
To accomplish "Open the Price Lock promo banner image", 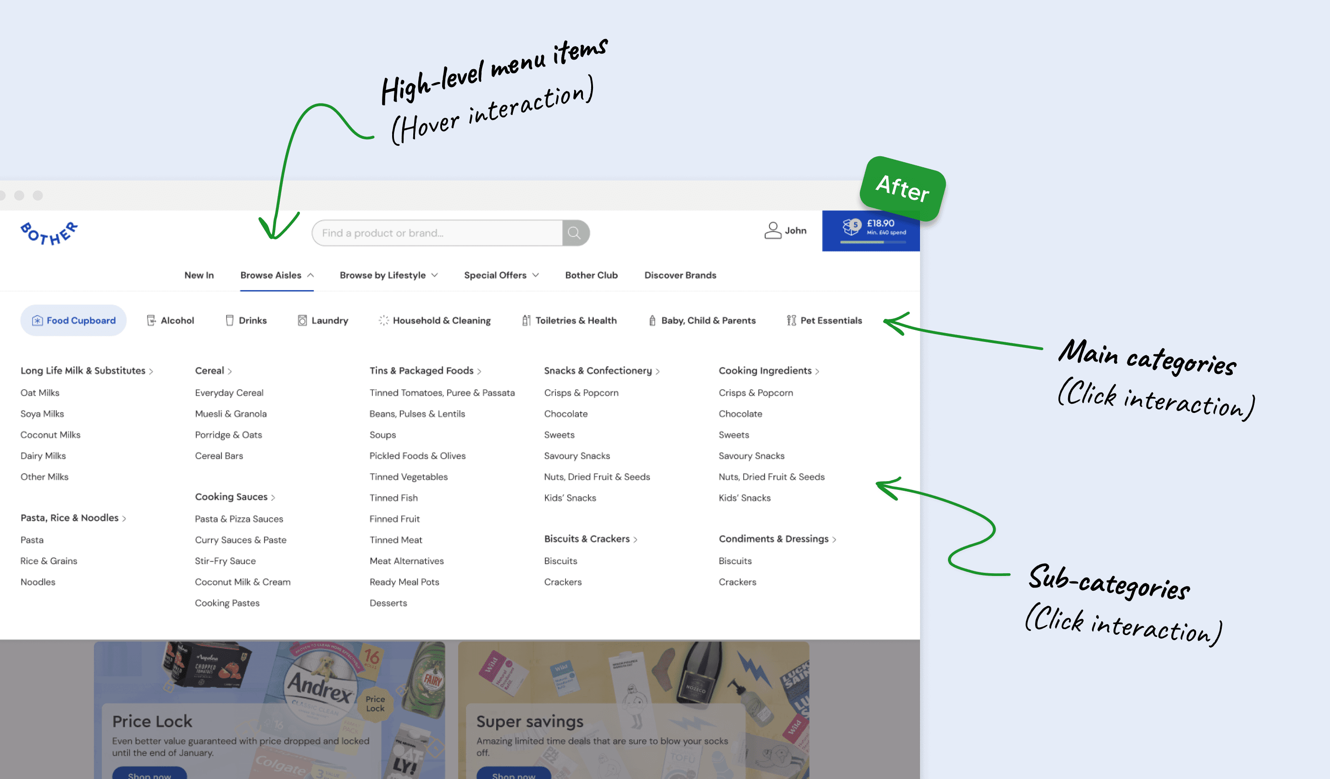I will 269,710.
